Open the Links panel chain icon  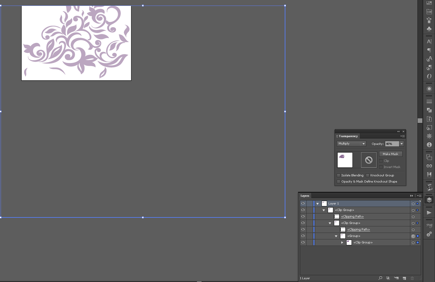[429, 166]
